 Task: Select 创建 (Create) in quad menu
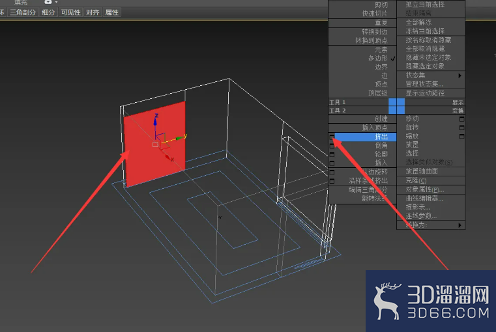click(x=381, y=118)
